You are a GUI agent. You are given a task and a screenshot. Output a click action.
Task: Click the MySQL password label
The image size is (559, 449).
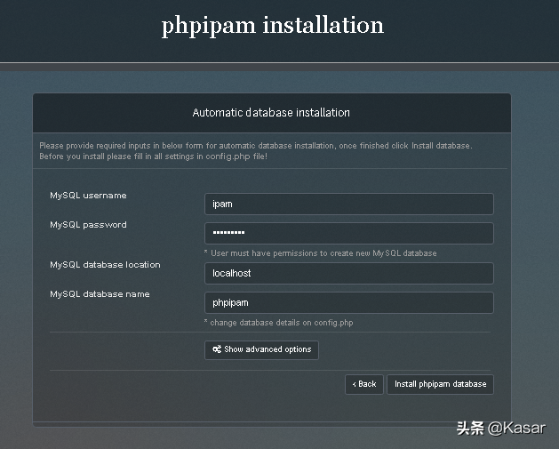(x=88, y=225)
